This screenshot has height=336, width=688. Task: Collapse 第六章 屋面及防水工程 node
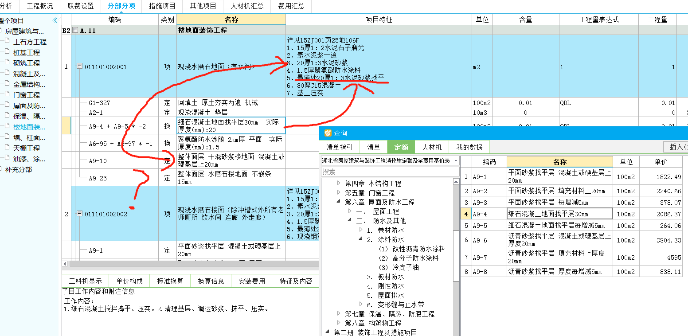tap(339, 202)
